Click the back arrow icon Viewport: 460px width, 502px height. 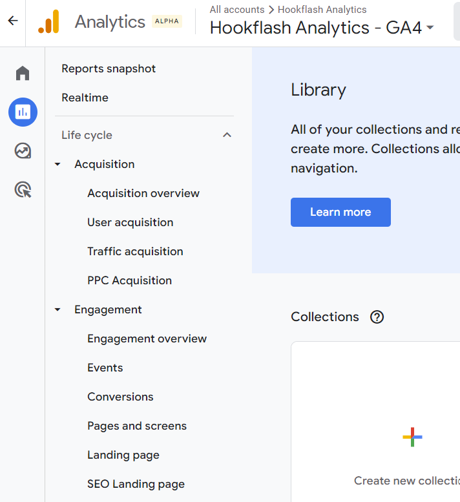[13, 21]
